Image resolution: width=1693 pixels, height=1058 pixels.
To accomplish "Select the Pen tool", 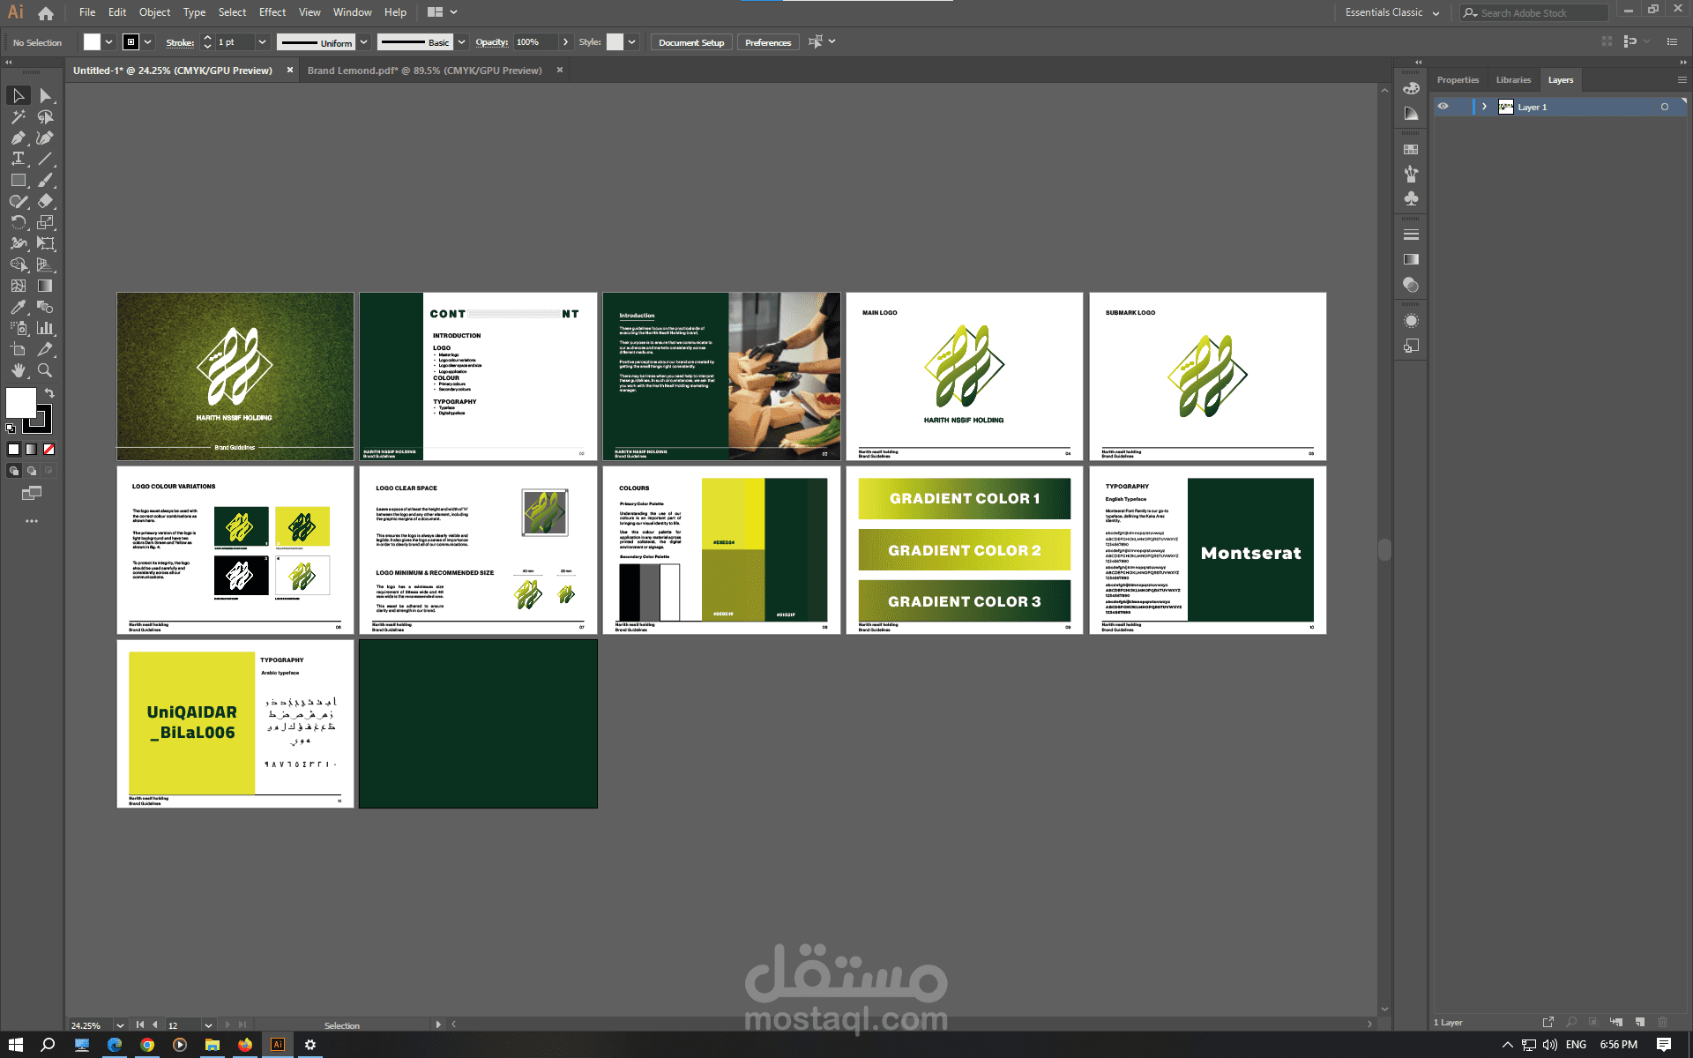I will coord(18,138).
